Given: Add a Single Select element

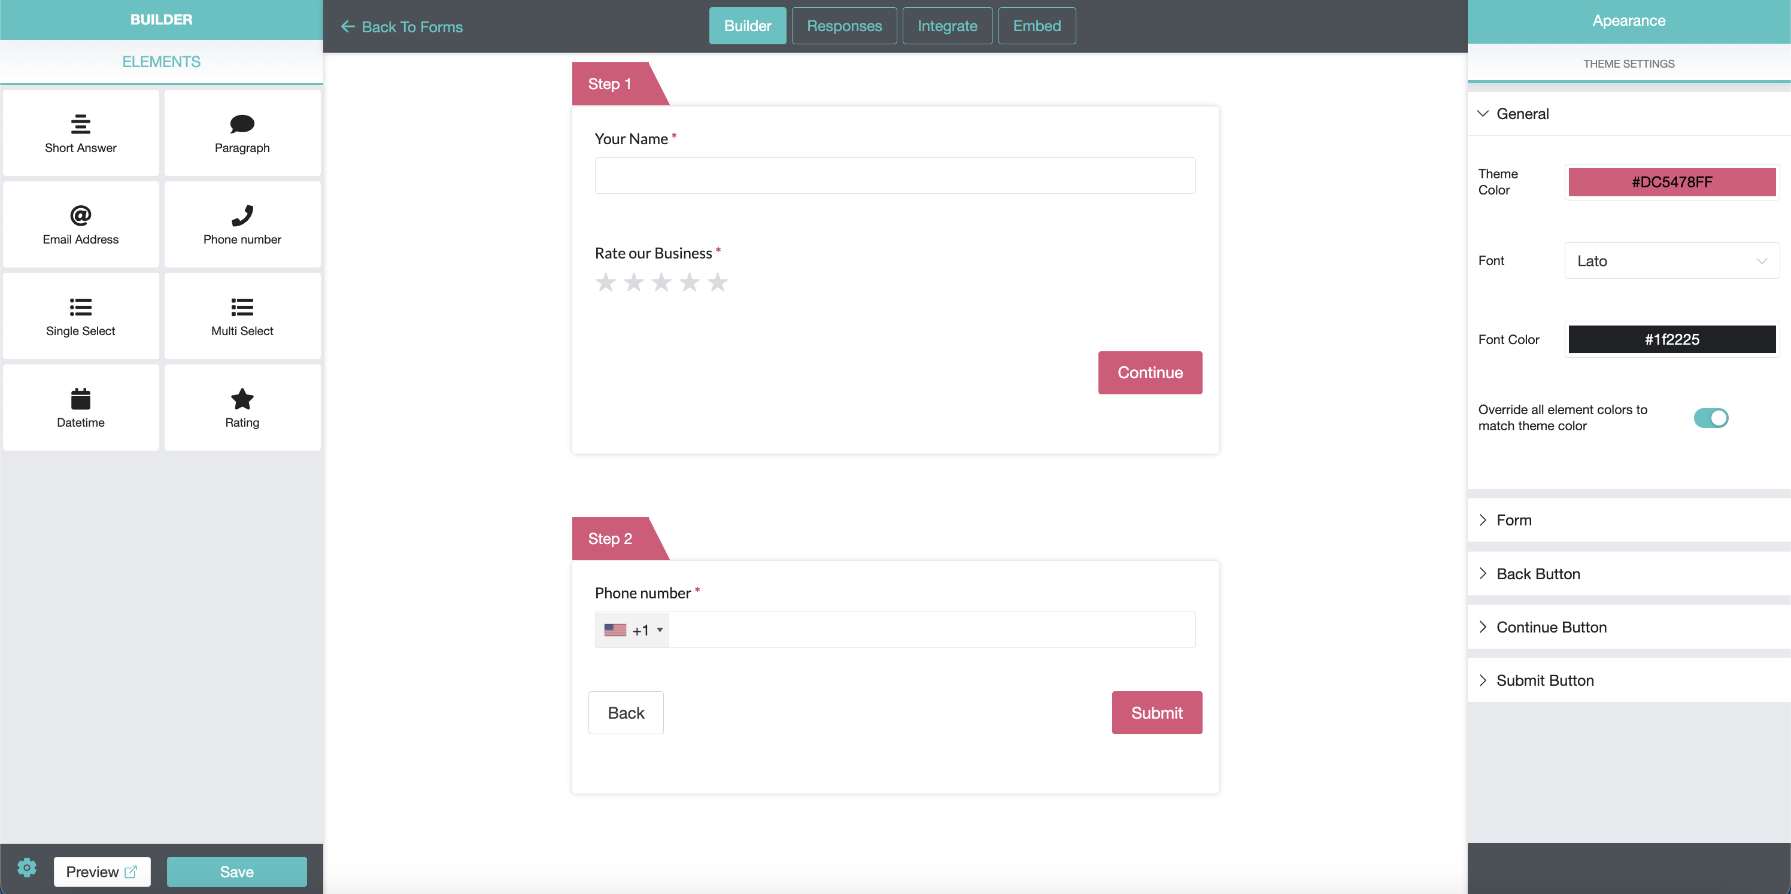Looking at the screenshot, I should coord(81,317).
